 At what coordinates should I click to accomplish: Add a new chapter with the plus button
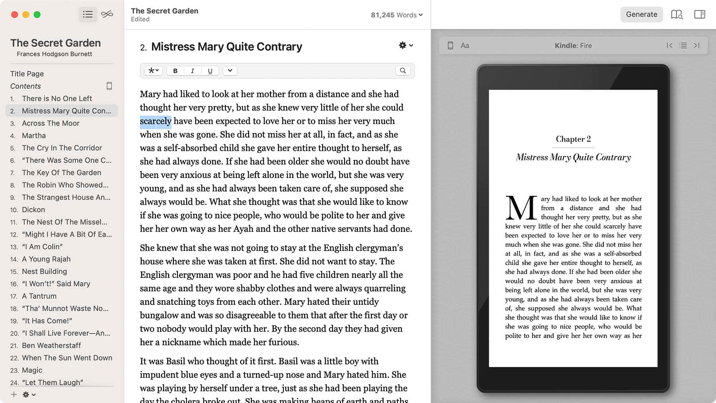pyautogui.click(x=14, y=394)
